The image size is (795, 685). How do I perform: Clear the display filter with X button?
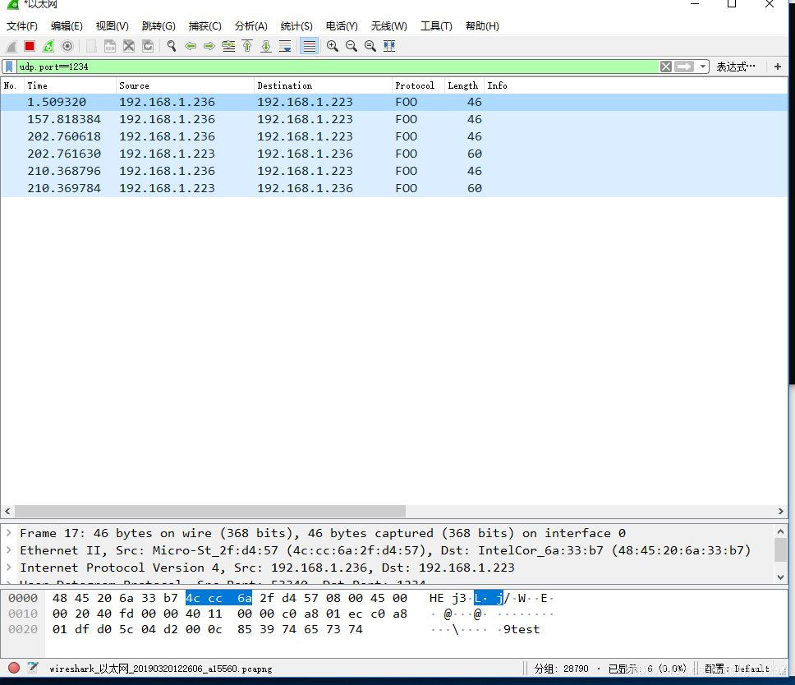[x=666, y=67]
